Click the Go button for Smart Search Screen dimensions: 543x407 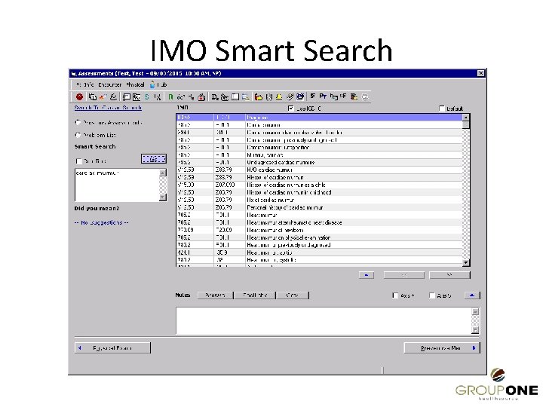(154, 159)
